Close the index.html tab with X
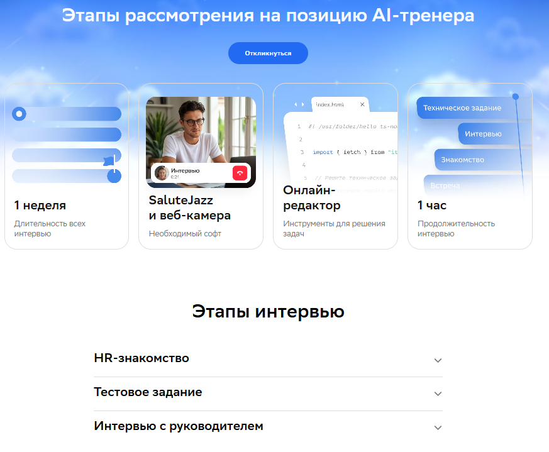 click(x=362, y=104)
